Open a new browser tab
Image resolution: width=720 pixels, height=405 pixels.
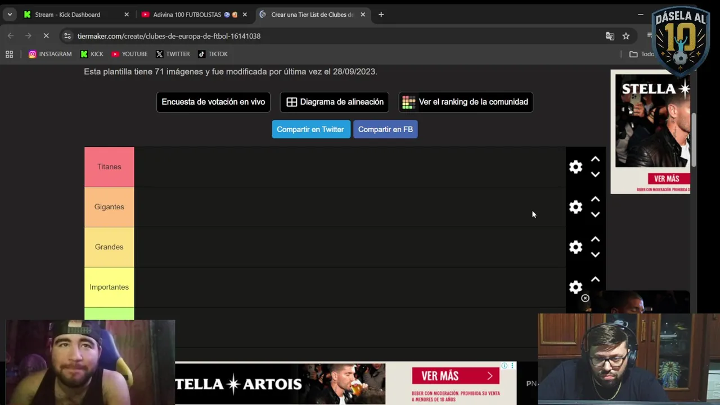(381, 15)
